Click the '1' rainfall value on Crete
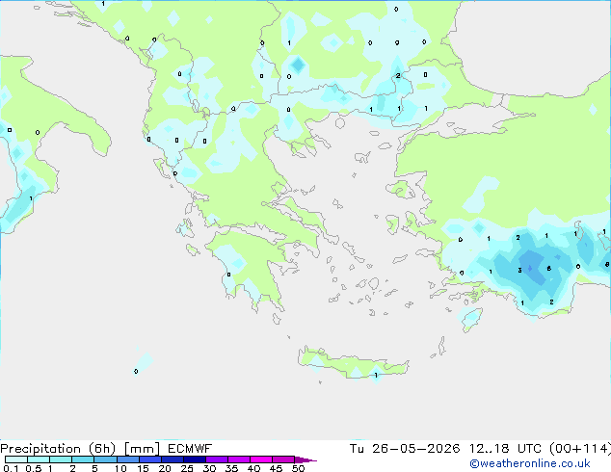Screen dimensions: 611x472 click(376, 376)
